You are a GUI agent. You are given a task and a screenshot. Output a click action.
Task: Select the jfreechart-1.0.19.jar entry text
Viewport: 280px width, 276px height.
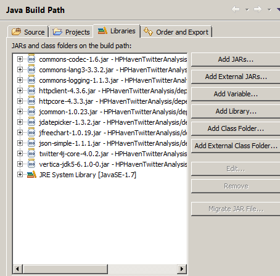(113, 133)
